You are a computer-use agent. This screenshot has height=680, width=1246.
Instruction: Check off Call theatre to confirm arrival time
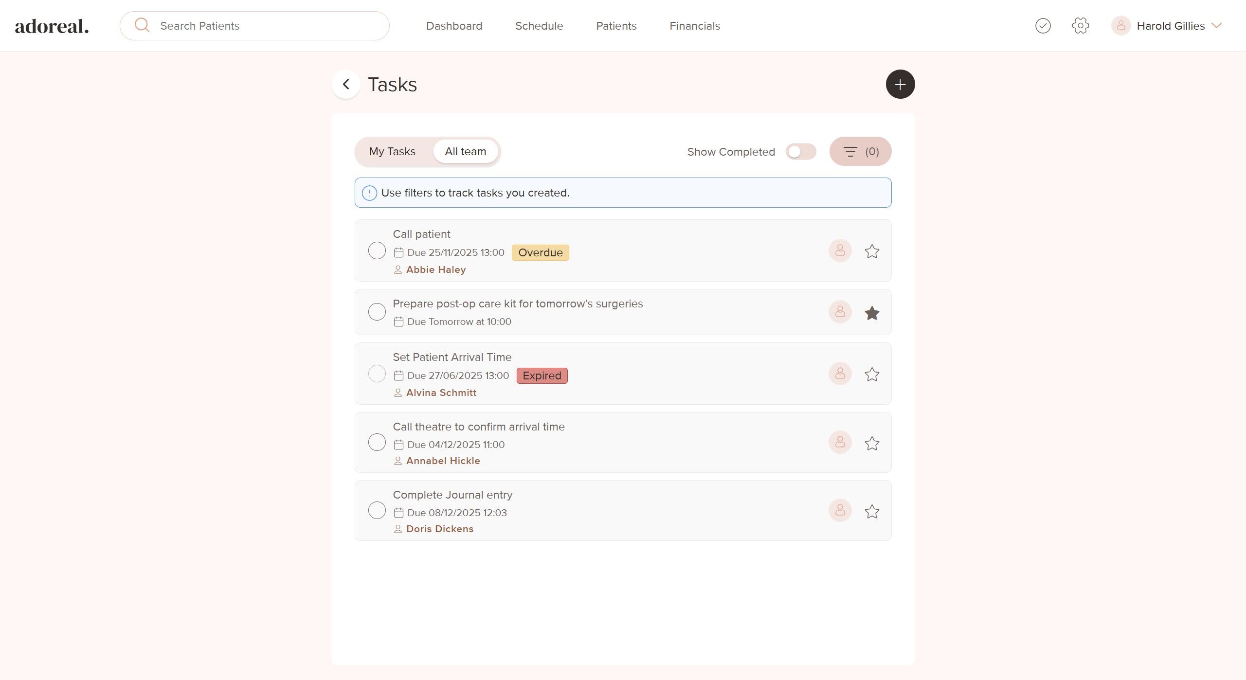377,443
